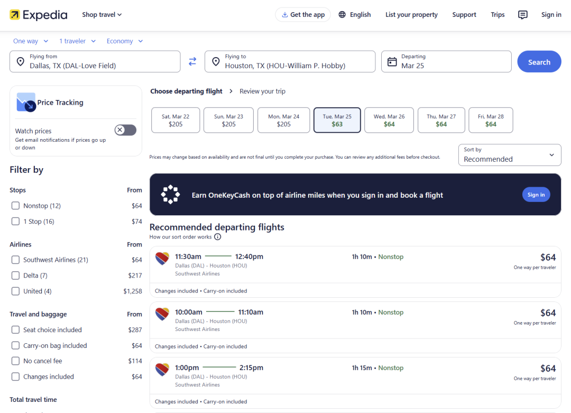The width and height of the screenshot is (571, 413).
Task: Check Seat choice included filter
Action: coord(15,329)
